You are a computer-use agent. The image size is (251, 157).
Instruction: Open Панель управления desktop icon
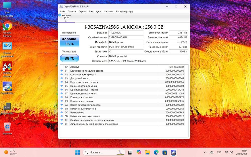click(x=7, y=50)
